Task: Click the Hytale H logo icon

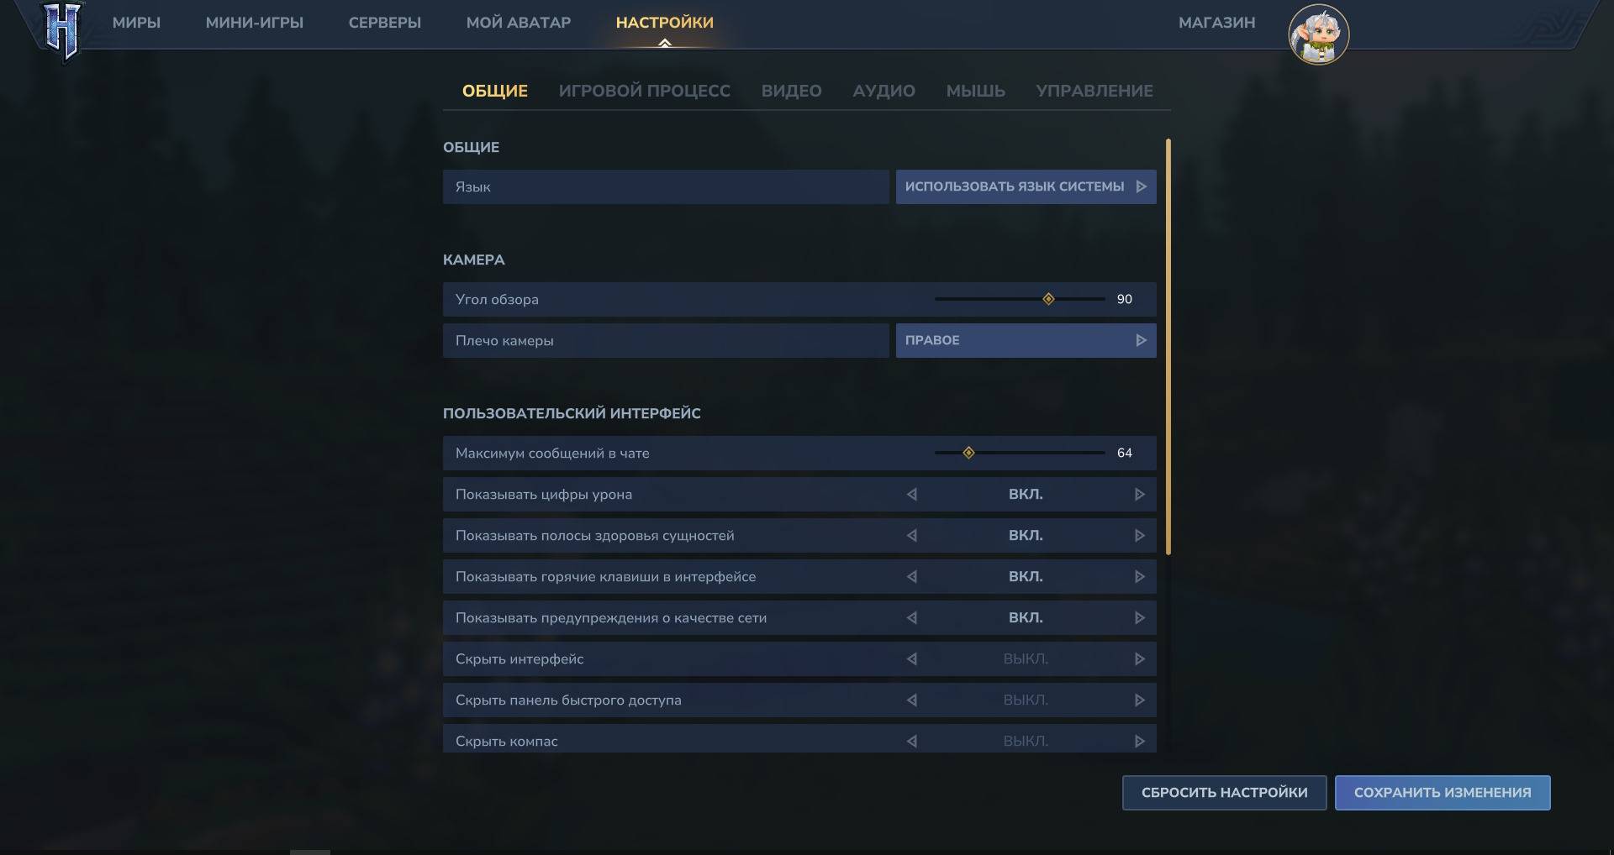Action: [63, 32]
